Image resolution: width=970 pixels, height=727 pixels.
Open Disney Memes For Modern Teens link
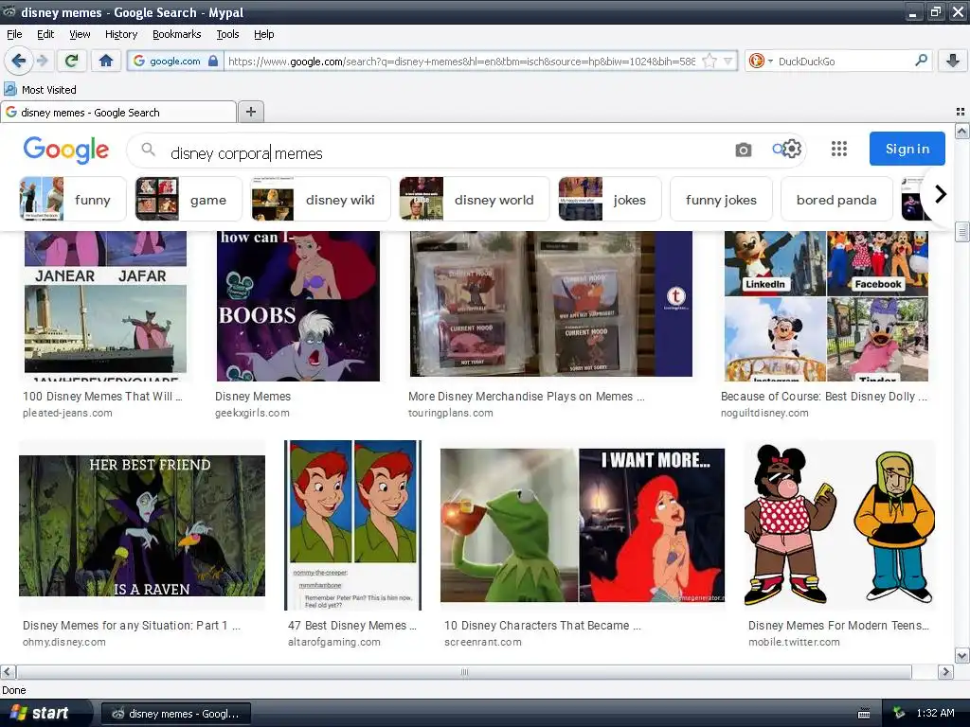(x=838, y=625)
